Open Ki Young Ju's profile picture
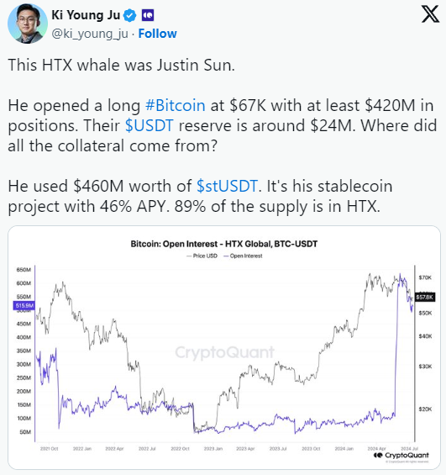Image resolution: width=446 pixels, height=475 pixels. [x=28, y=24]
